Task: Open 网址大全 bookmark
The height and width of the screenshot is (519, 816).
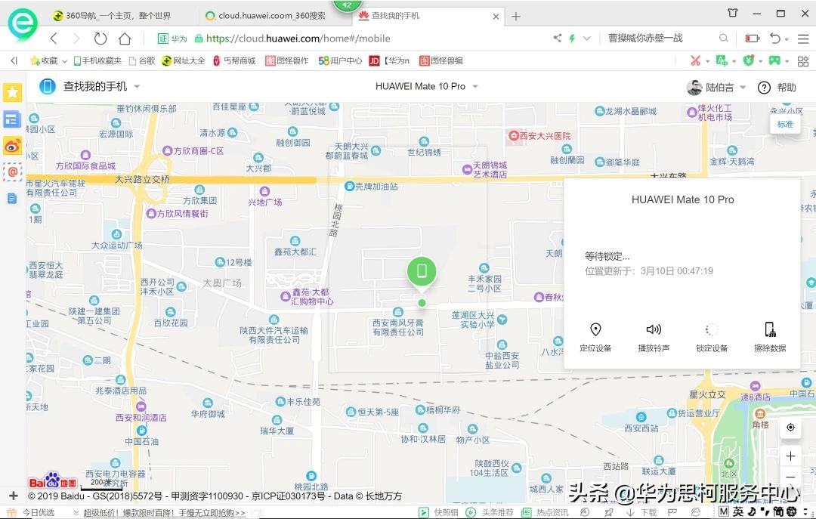Action: click(183, 60)
